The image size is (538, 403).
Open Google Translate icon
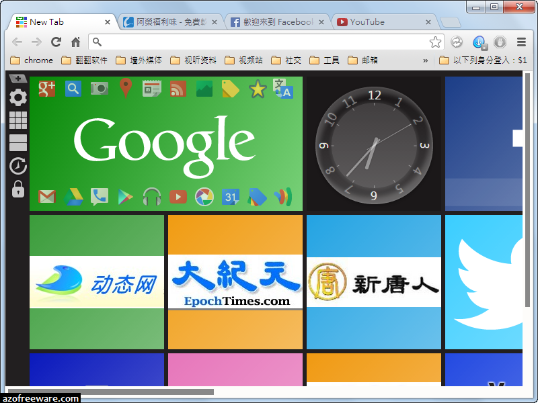[283, 89]
